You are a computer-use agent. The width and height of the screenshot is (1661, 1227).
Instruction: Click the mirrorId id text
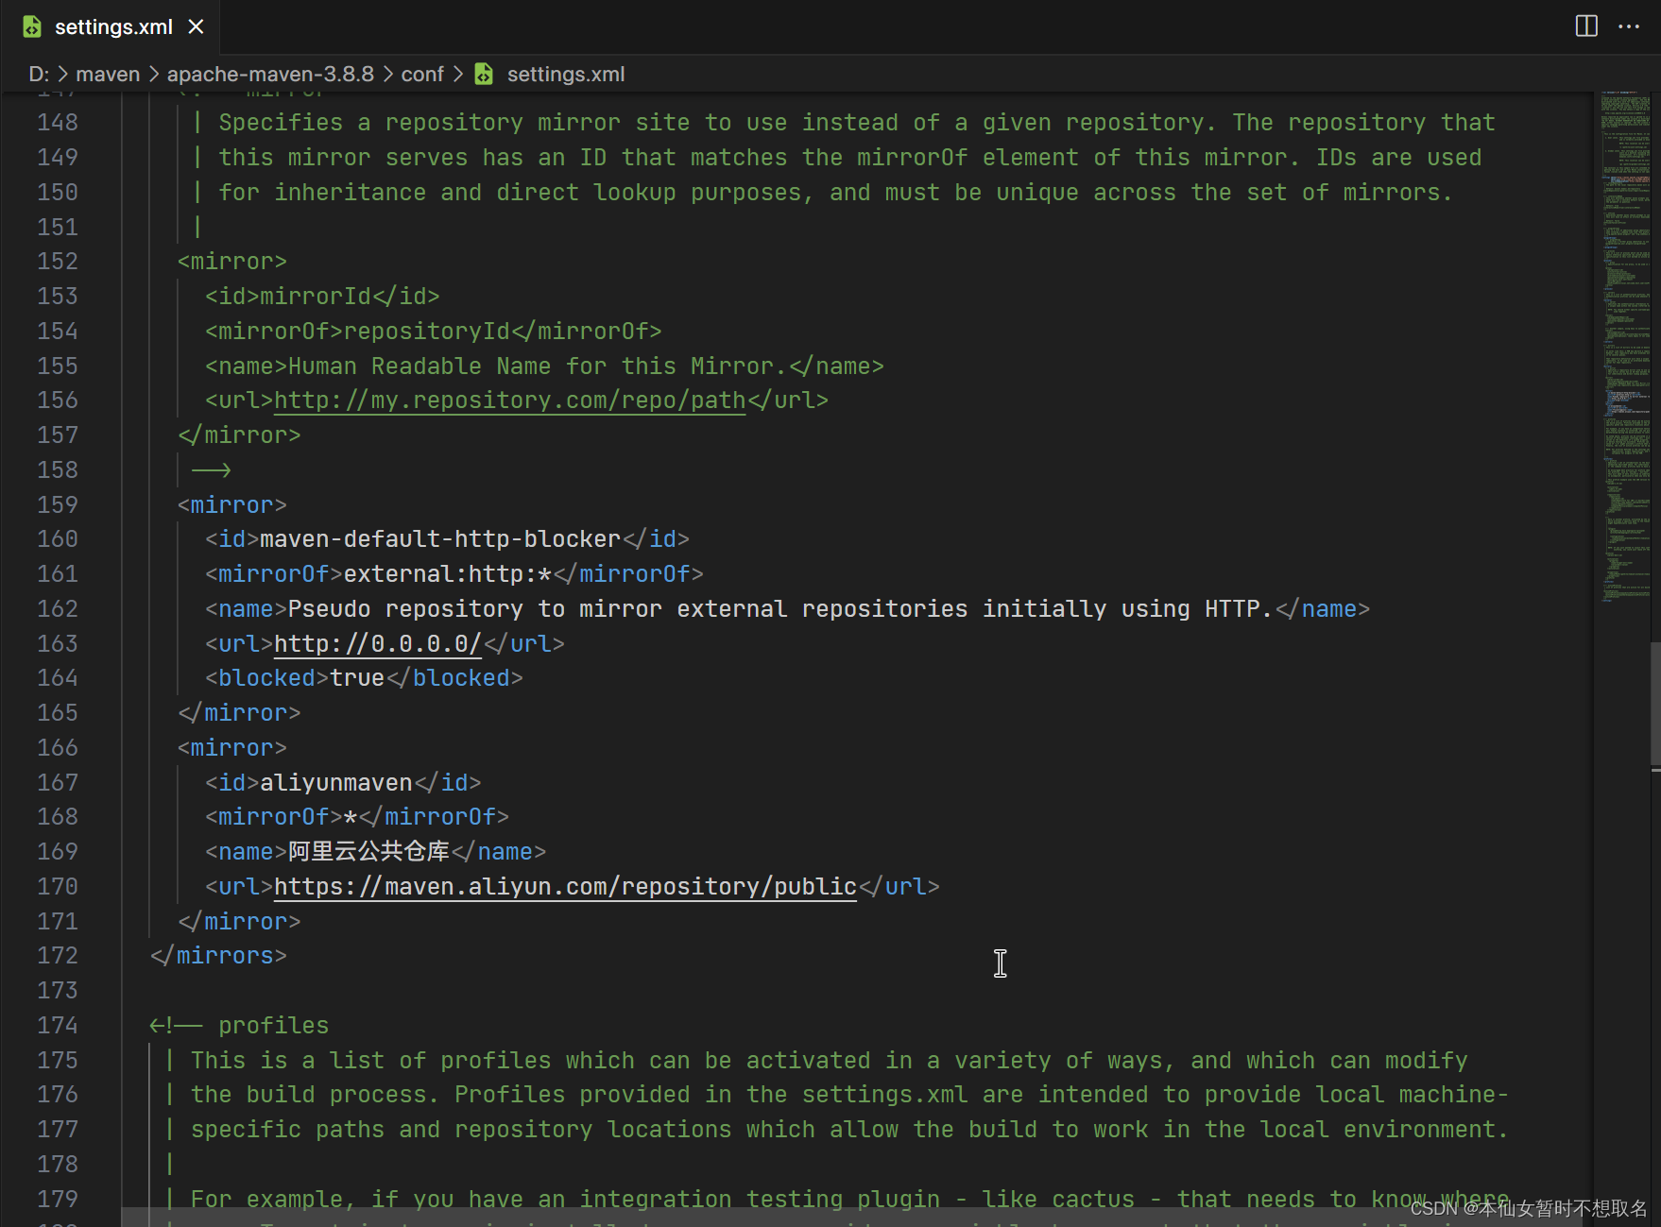point(316,297)
